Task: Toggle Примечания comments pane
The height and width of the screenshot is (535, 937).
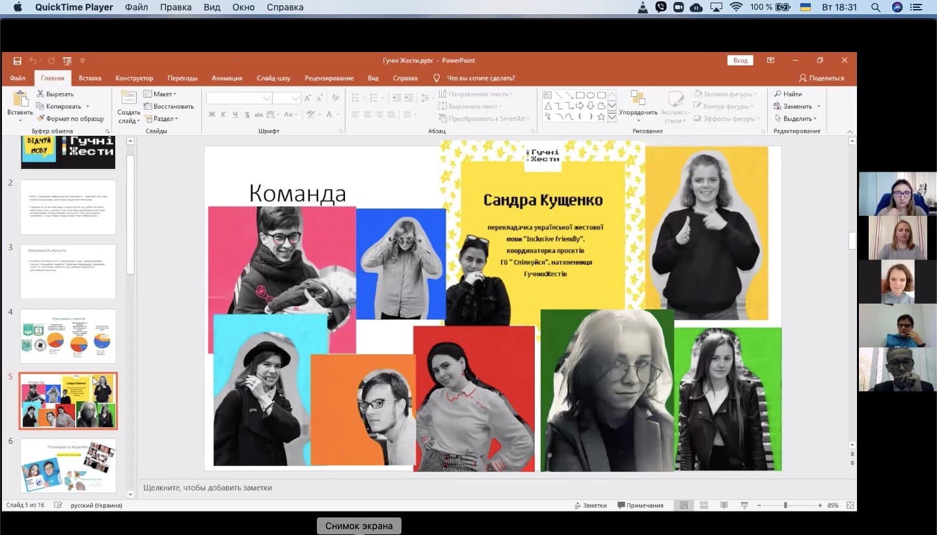Action: click(x=640, y=505)
